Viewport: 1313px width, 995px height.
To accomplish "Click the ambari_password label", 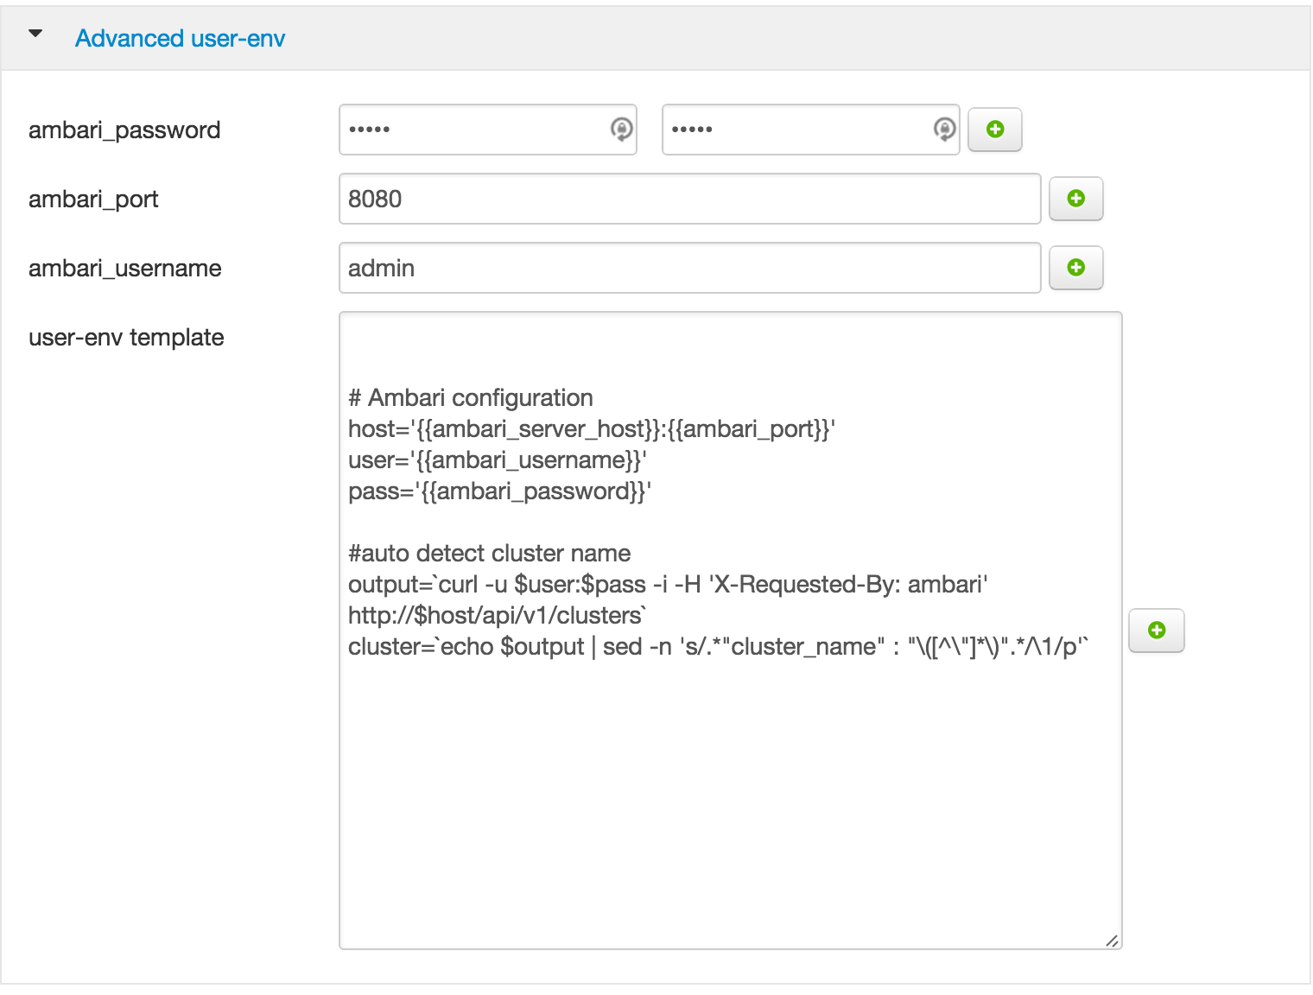I will coord(124,130).
